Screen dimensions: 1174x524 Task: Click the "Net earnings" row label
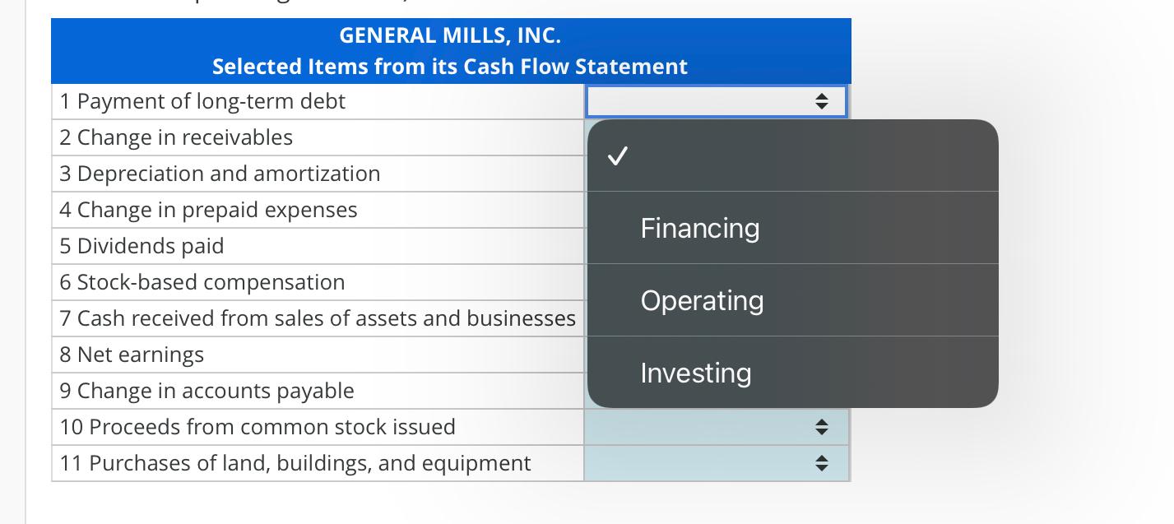coord(132,355)
